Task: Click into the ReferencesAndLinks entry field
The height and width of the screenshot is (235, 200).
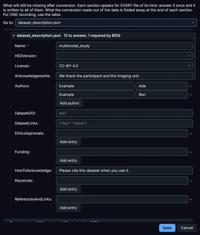Action: coord(122,199)
